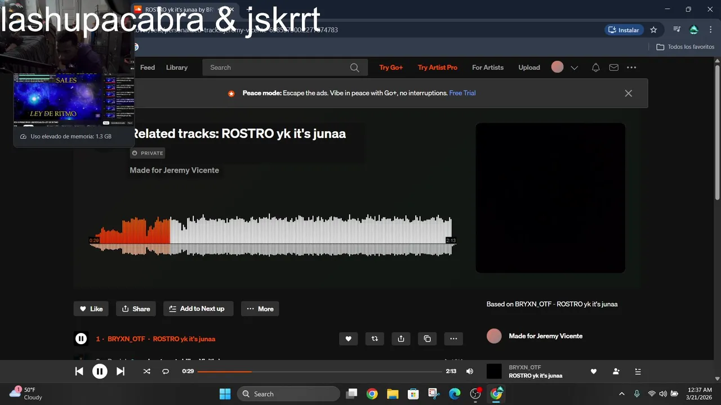721x405 pixels.
Task: Open the taskbar clock and date
Action: [x=700, y=394]
